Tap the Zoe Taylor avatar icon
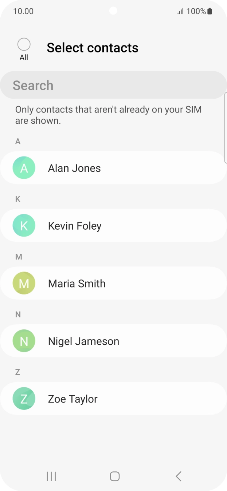The image size is (227, 491). pyautogui.click(x=24, y=399)
